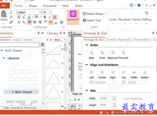Increase font size with grow icon
Screen dimensions: 157x116
tap(19, 17)
